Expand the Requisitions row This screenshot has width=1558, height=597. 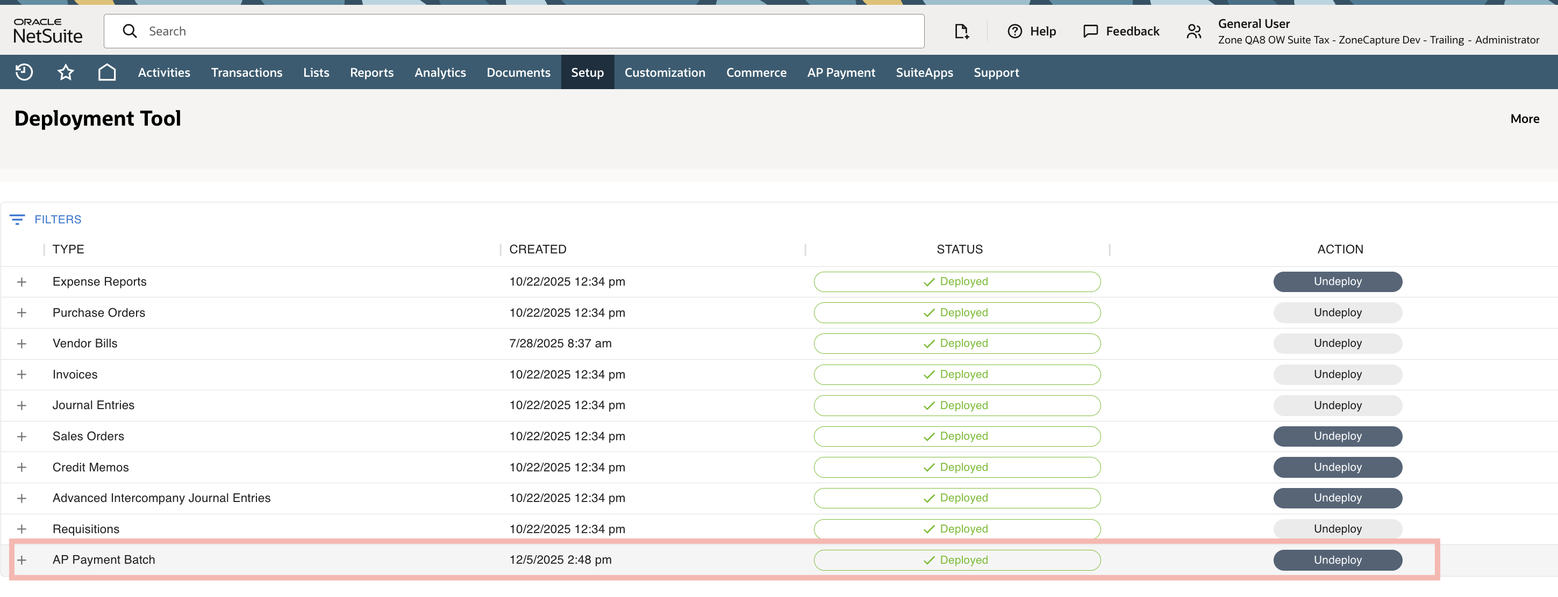point(22,529)
